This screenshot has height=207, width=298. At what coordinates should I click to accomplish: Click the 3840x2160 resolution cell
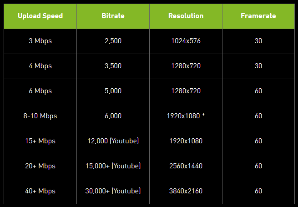186,191
